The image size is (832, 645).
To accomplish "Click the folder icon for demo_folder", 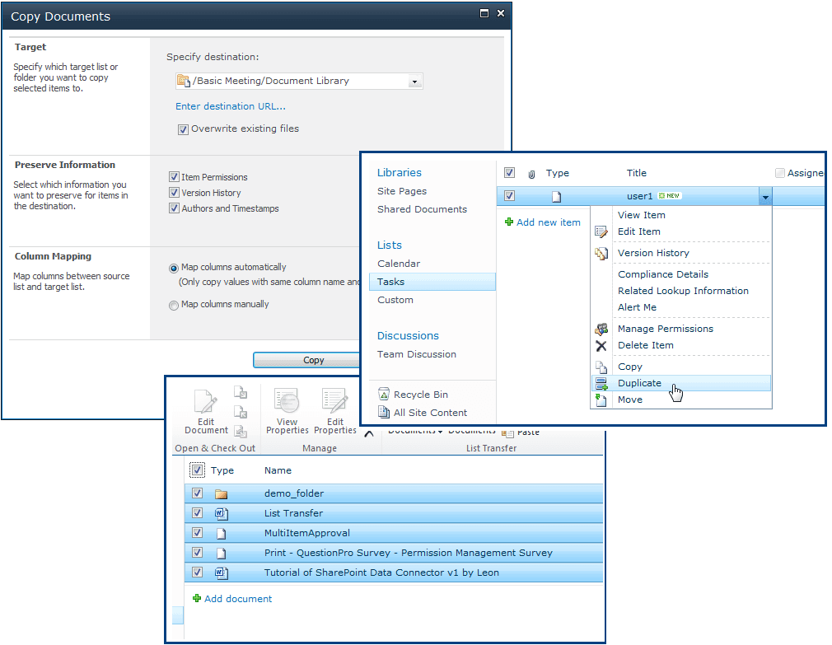I will point(222,493).
